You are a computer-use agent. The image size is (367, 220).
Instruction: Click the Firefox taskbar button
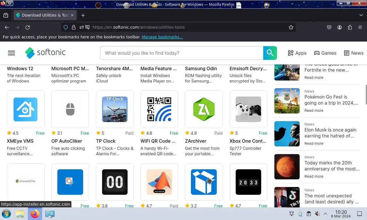pyautogui.click(x=35, y=214)
